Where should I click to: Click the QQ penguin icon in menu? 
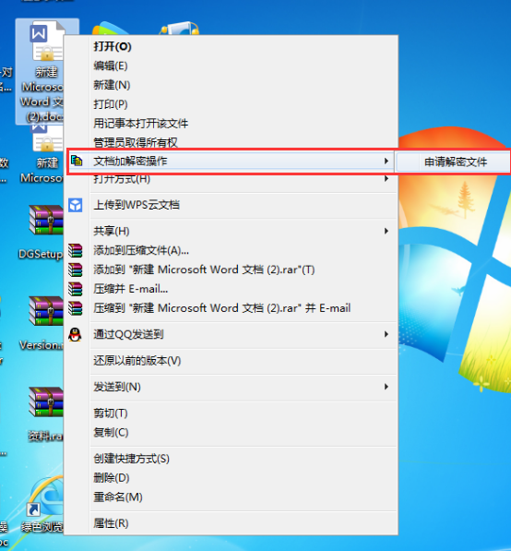coord(75,334)
